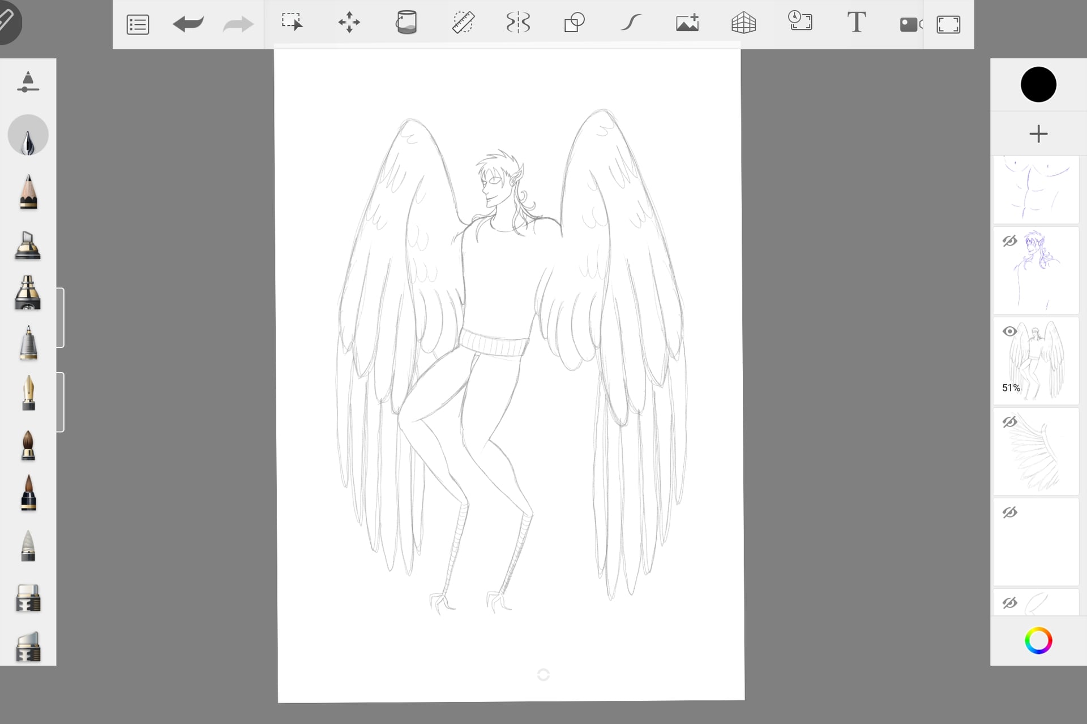
Task: Open the Perspective Guides tool
Action: click(x=743, y=23)
